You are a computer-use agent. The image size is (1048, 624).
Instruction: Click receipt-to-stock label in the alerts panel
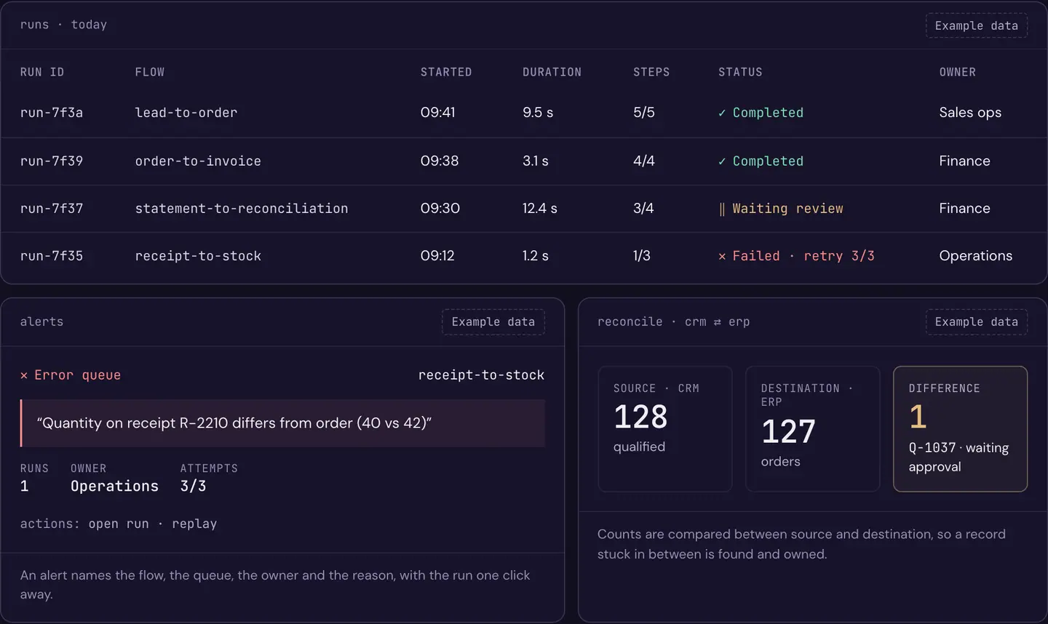pos(481,375)
